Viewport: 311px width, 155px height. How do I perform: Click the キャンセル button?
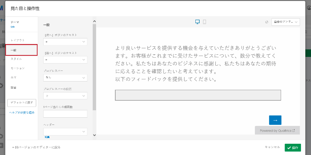(x=272, y=147)
